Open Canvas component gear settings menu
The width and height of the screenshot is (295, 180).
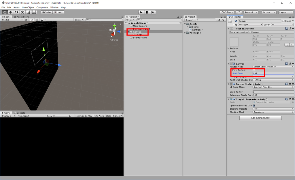[x=293, y=64]
